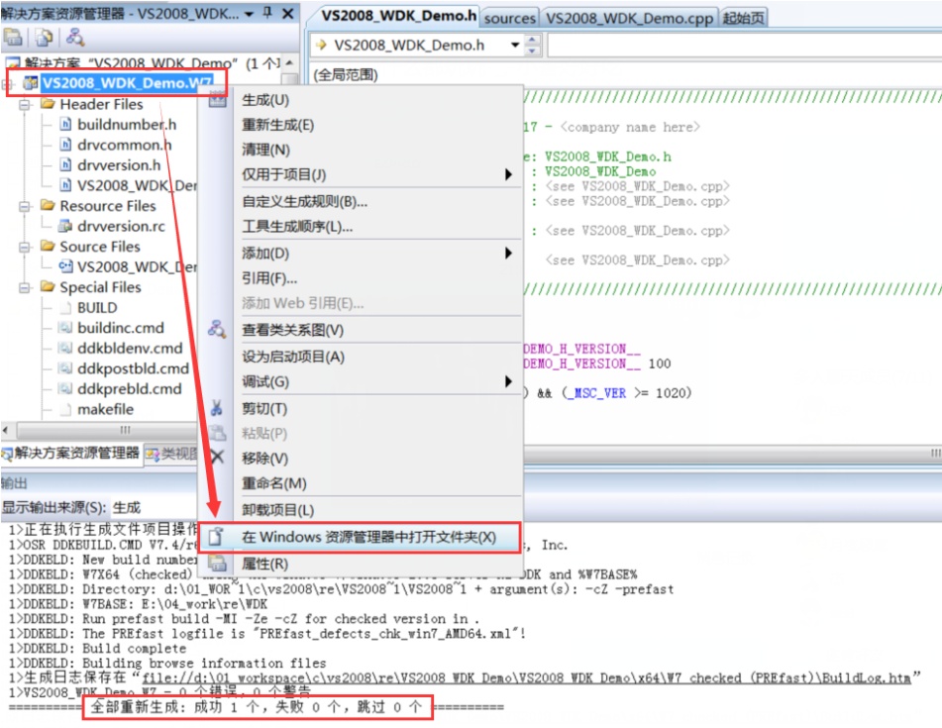Click the properties icon beside 属性(R)

217,564
